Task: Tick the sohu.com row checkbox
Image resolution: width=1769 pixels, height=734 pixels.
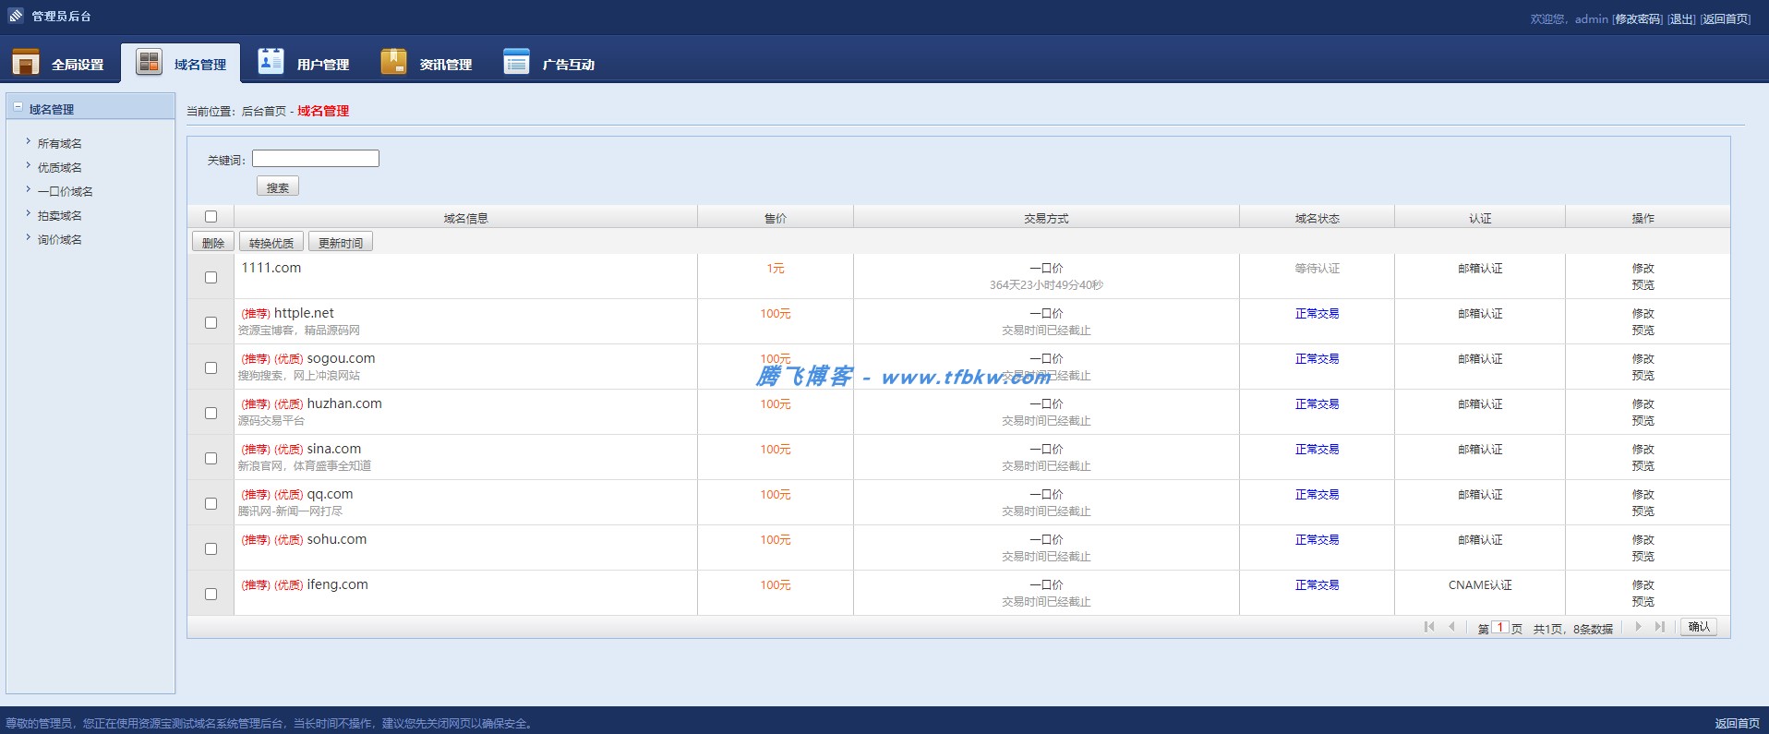Action: (x=211, y=548)
